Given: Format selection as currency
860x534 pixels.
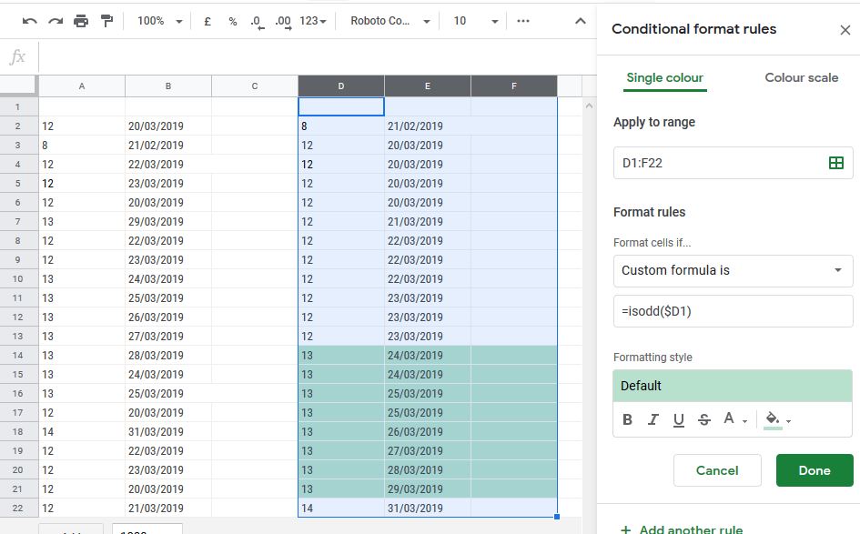Looking at the screenshot, I should click(207, 20).
